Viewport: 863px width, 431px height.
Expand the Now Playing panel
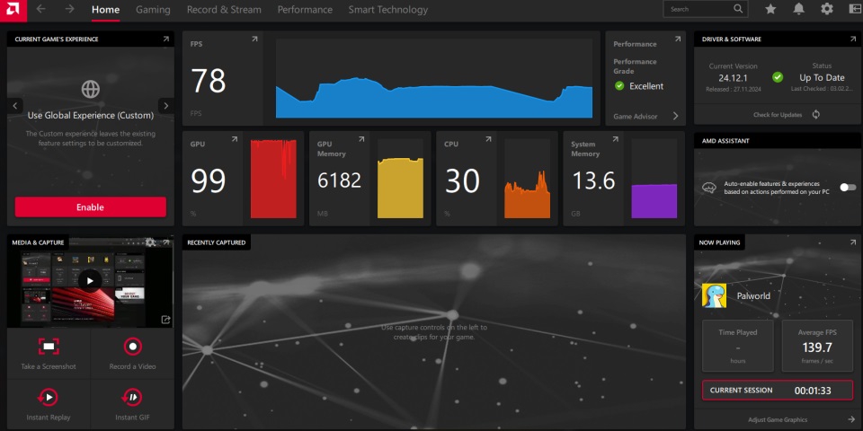click(852, 242)
